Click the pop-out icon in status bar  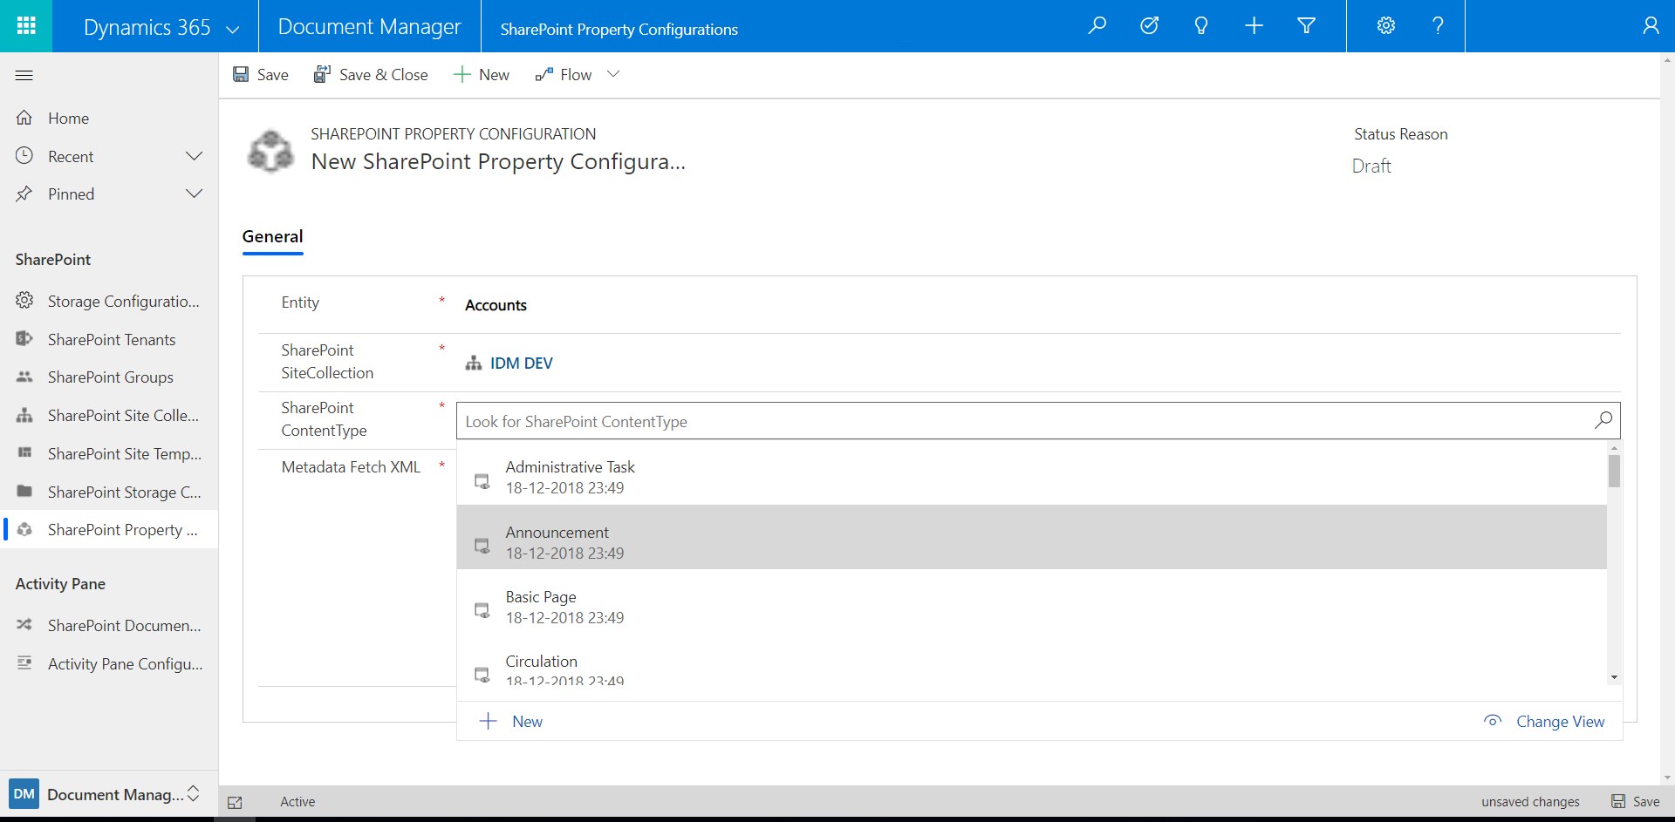click(235, 802)
